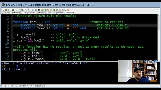Click the editor vertical scrollbar thumb
This screenshot has width=161, height=90.
[159, 23]
